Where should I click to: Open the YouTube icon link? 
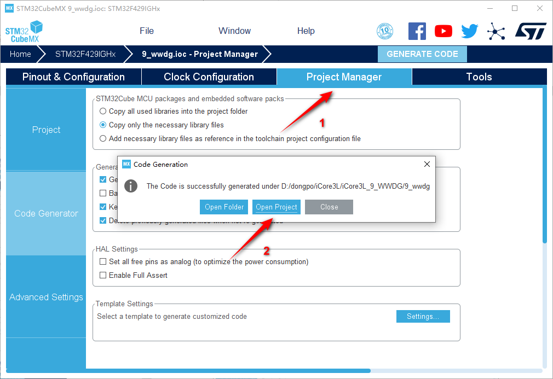click(x=443, y=31)
